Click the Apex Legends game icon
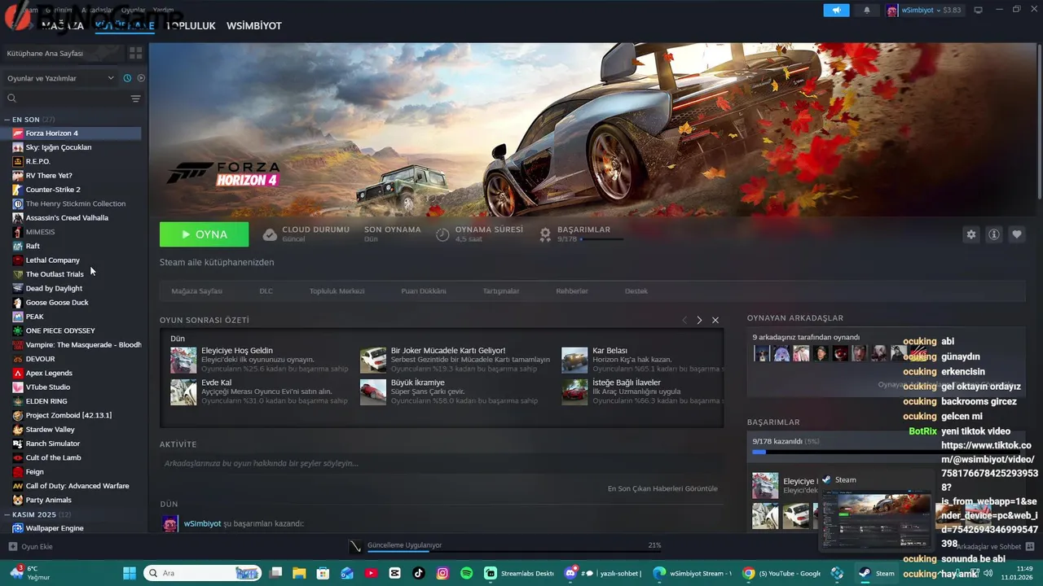Viewport: 1043px width, 586px height. pyautogui.click(x=18, y=373)
